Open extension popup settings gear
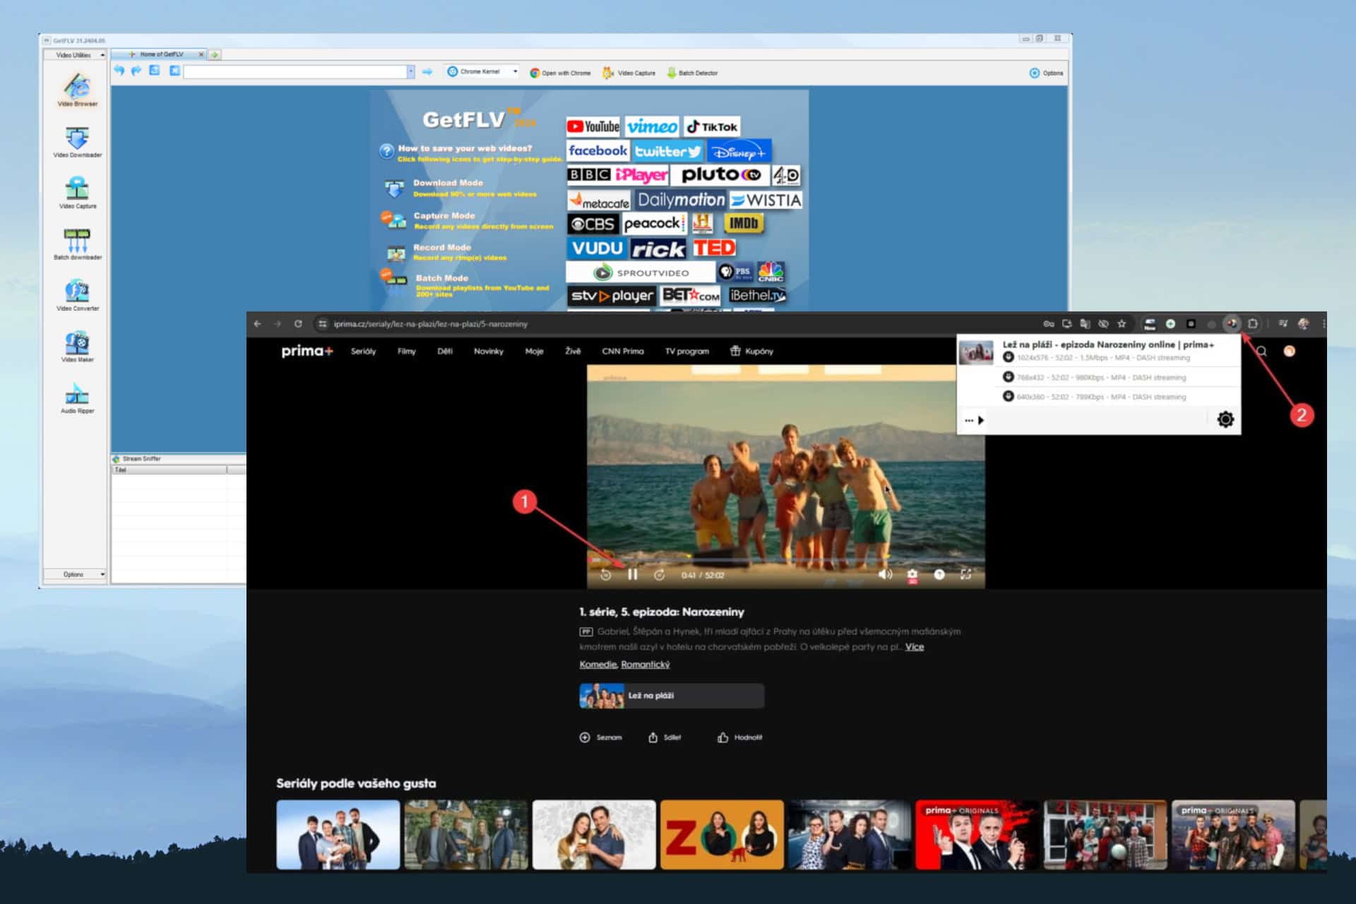This screenshot has width=1356, height=904. 1225,420
